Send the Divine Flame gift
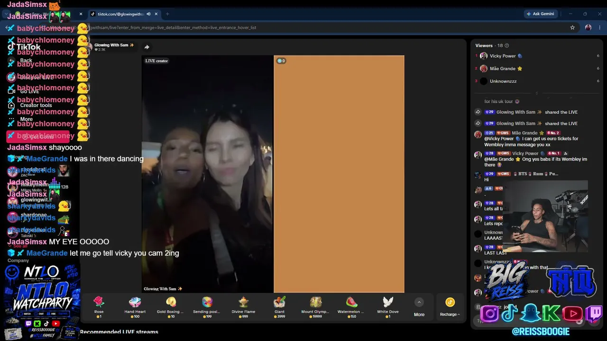Viewport: 607px width, 341px height. coord(243,307)
